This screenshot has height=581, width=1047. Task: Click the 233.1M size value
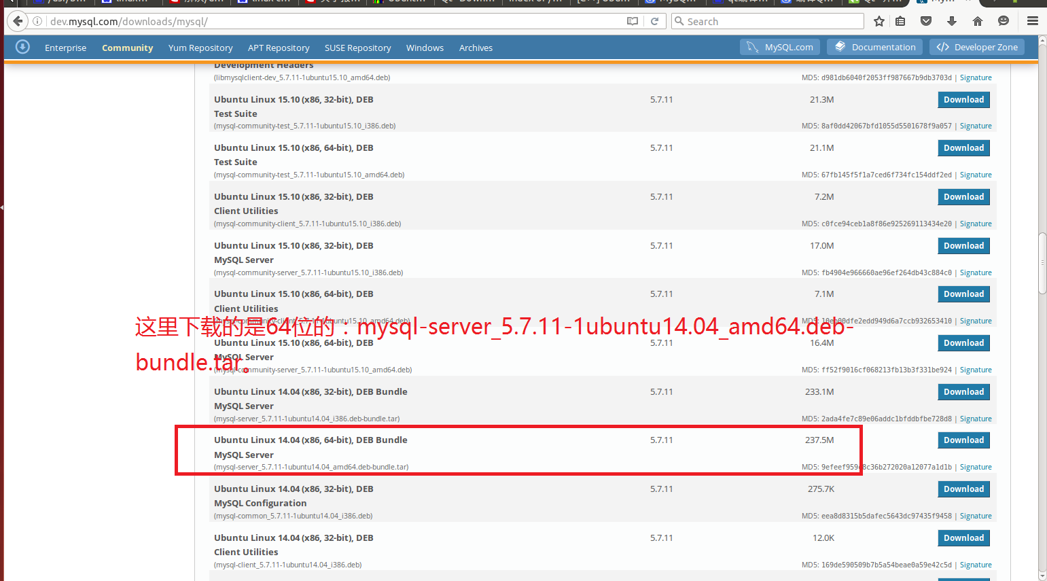819,392
